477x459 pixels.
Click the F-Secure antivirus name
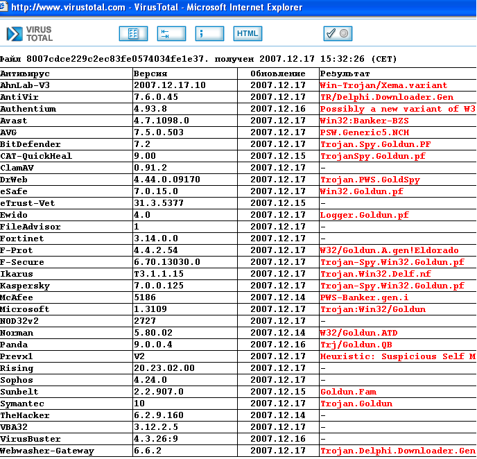(22, 262)
